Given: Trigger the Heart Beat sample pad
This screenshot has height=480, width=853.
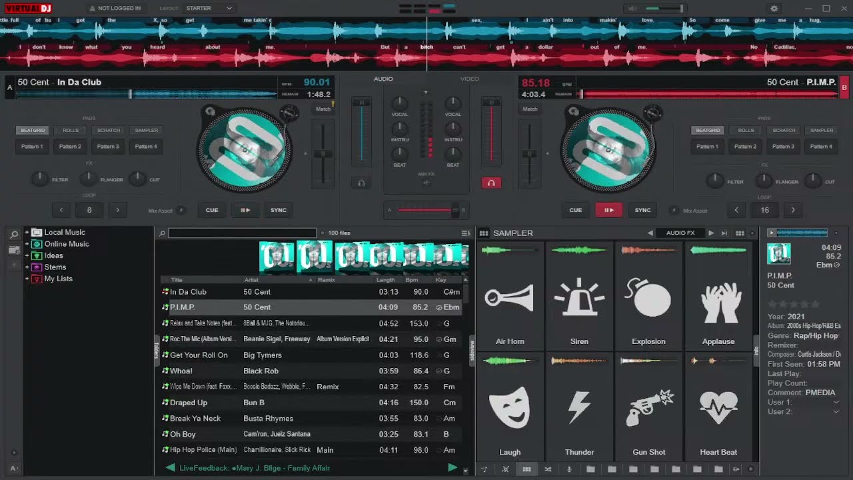Looking at the screenshot, I should (718, 407).
